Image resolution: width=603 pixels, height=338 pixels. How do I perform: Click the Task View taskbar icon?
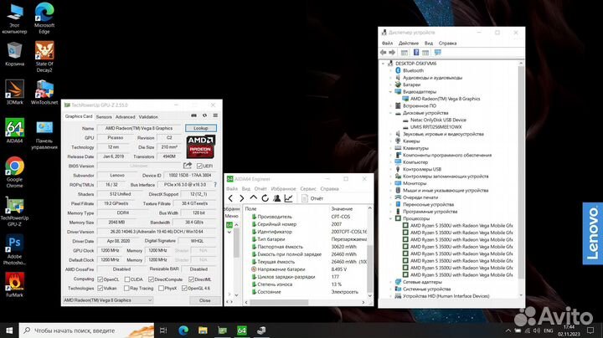pos(163,330)
